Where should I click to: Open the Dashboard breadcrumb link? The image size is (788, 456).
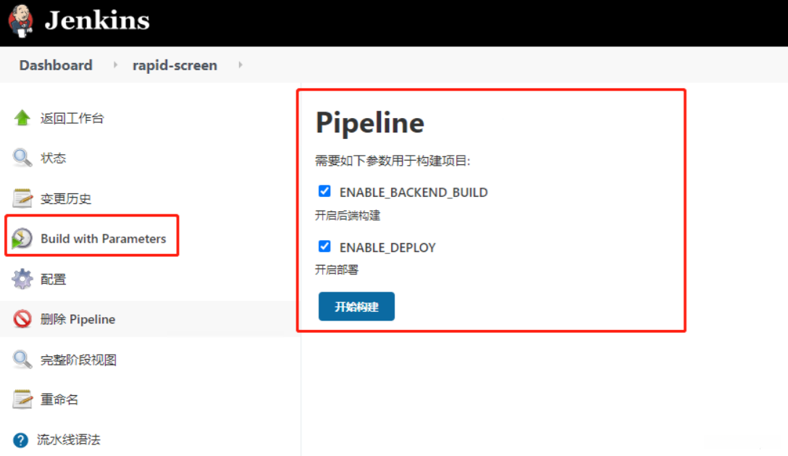(56, 65)
